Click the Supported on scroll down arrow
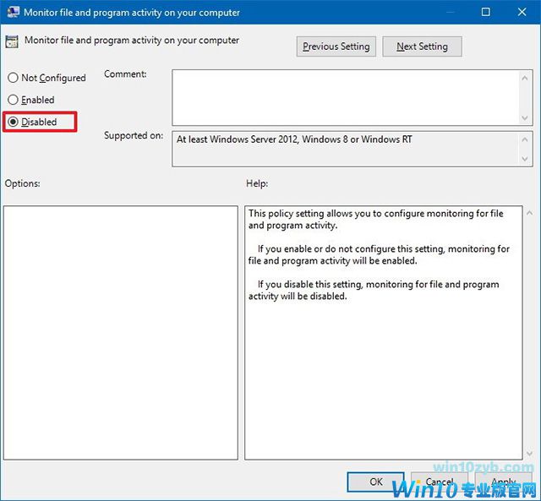The width and height of the screenshot is (541, 501). click(x=525, y=159)
